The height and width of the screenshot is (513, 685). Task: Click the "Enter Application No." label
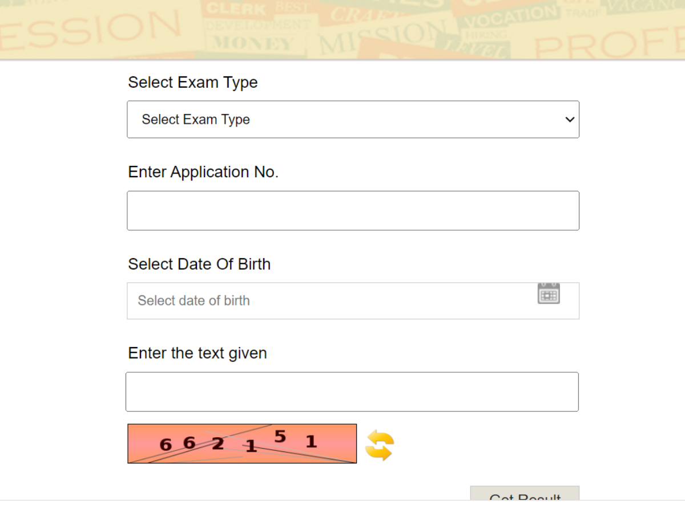[x=203, y=172]
